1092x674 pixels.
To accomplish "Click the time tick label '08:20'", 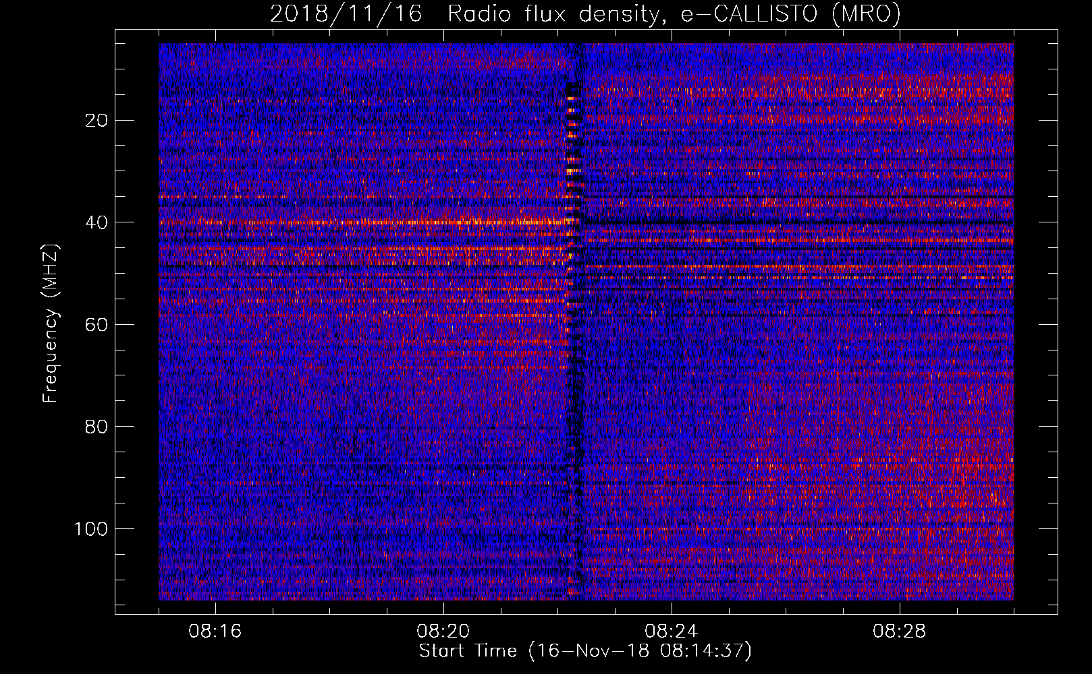I will (x=443, y=632).
